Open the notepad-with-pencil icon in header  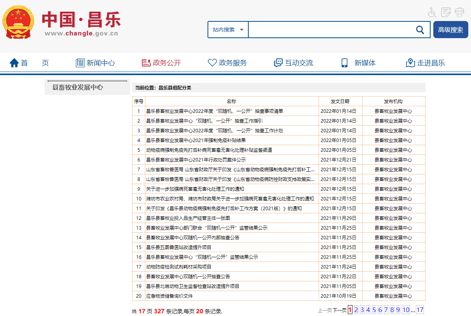446,12
